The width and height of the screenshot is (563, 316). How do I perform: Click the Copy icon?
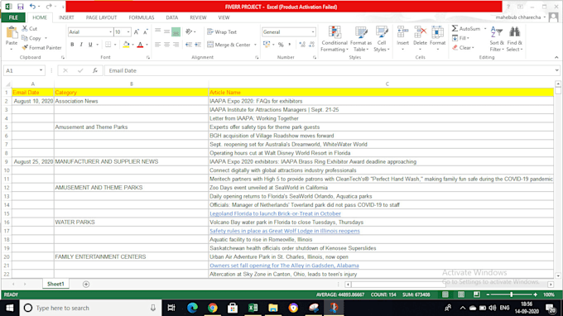[24, 38]
